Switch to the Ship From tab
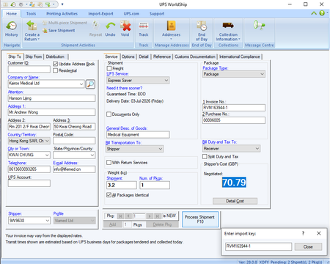This screenshot has height=264, width=330. pos(34,56)
